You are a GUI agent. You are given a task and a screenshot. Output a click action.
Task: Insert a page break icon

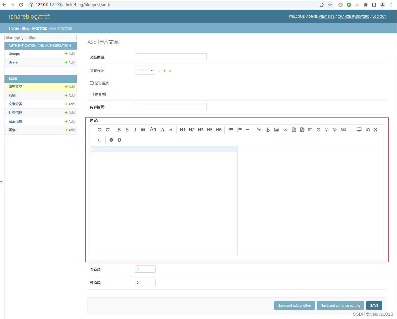click(343, 130)
